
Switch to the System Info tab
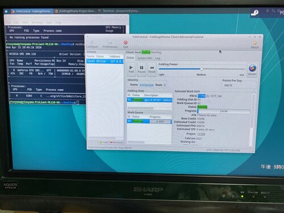(x=145, y=58)
